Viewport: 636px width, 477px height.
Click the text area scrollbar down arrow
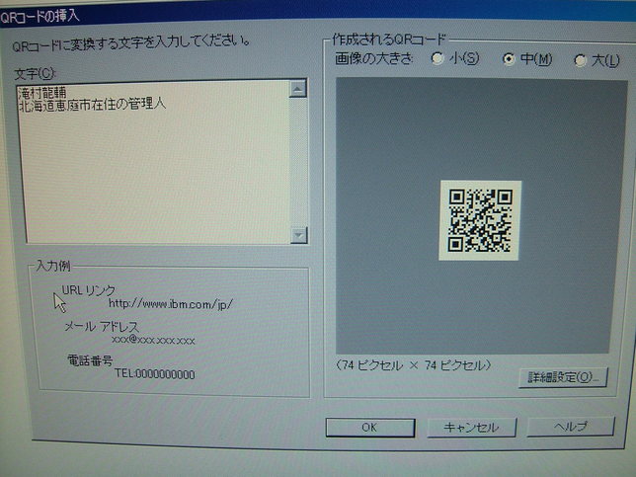(x=299, y=235)
